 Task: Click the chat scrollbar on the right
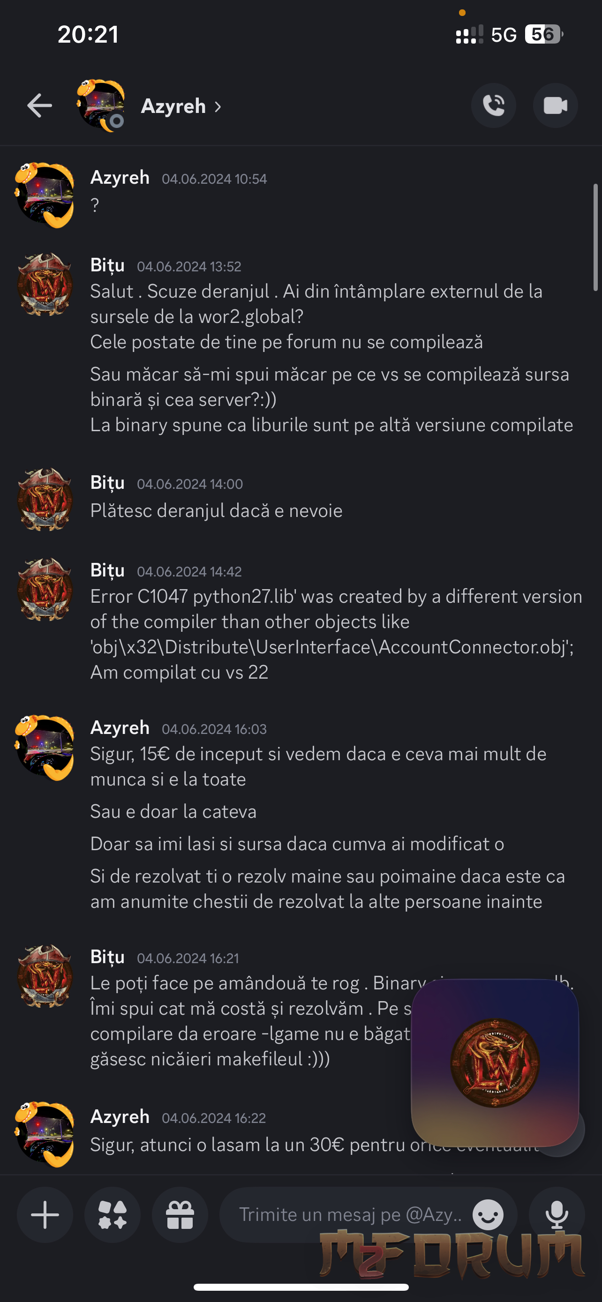tap(595, 237)
